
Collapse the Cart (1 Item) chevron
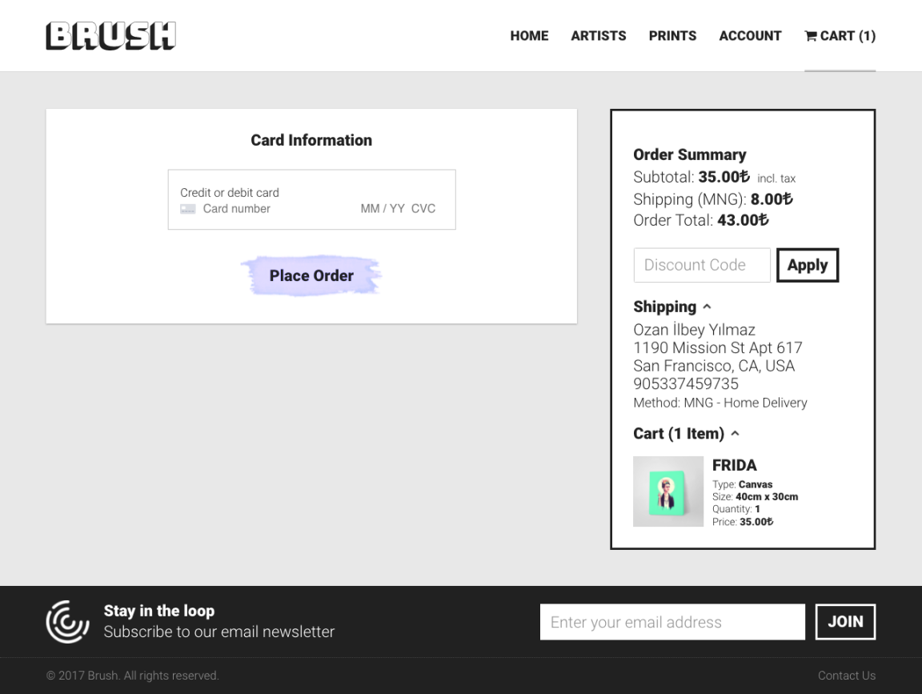tap(735, 434)
